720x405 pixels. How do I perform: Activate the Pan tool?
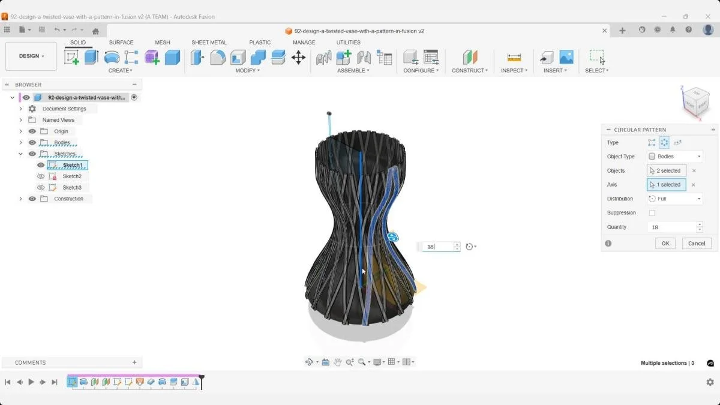point(338,361)
